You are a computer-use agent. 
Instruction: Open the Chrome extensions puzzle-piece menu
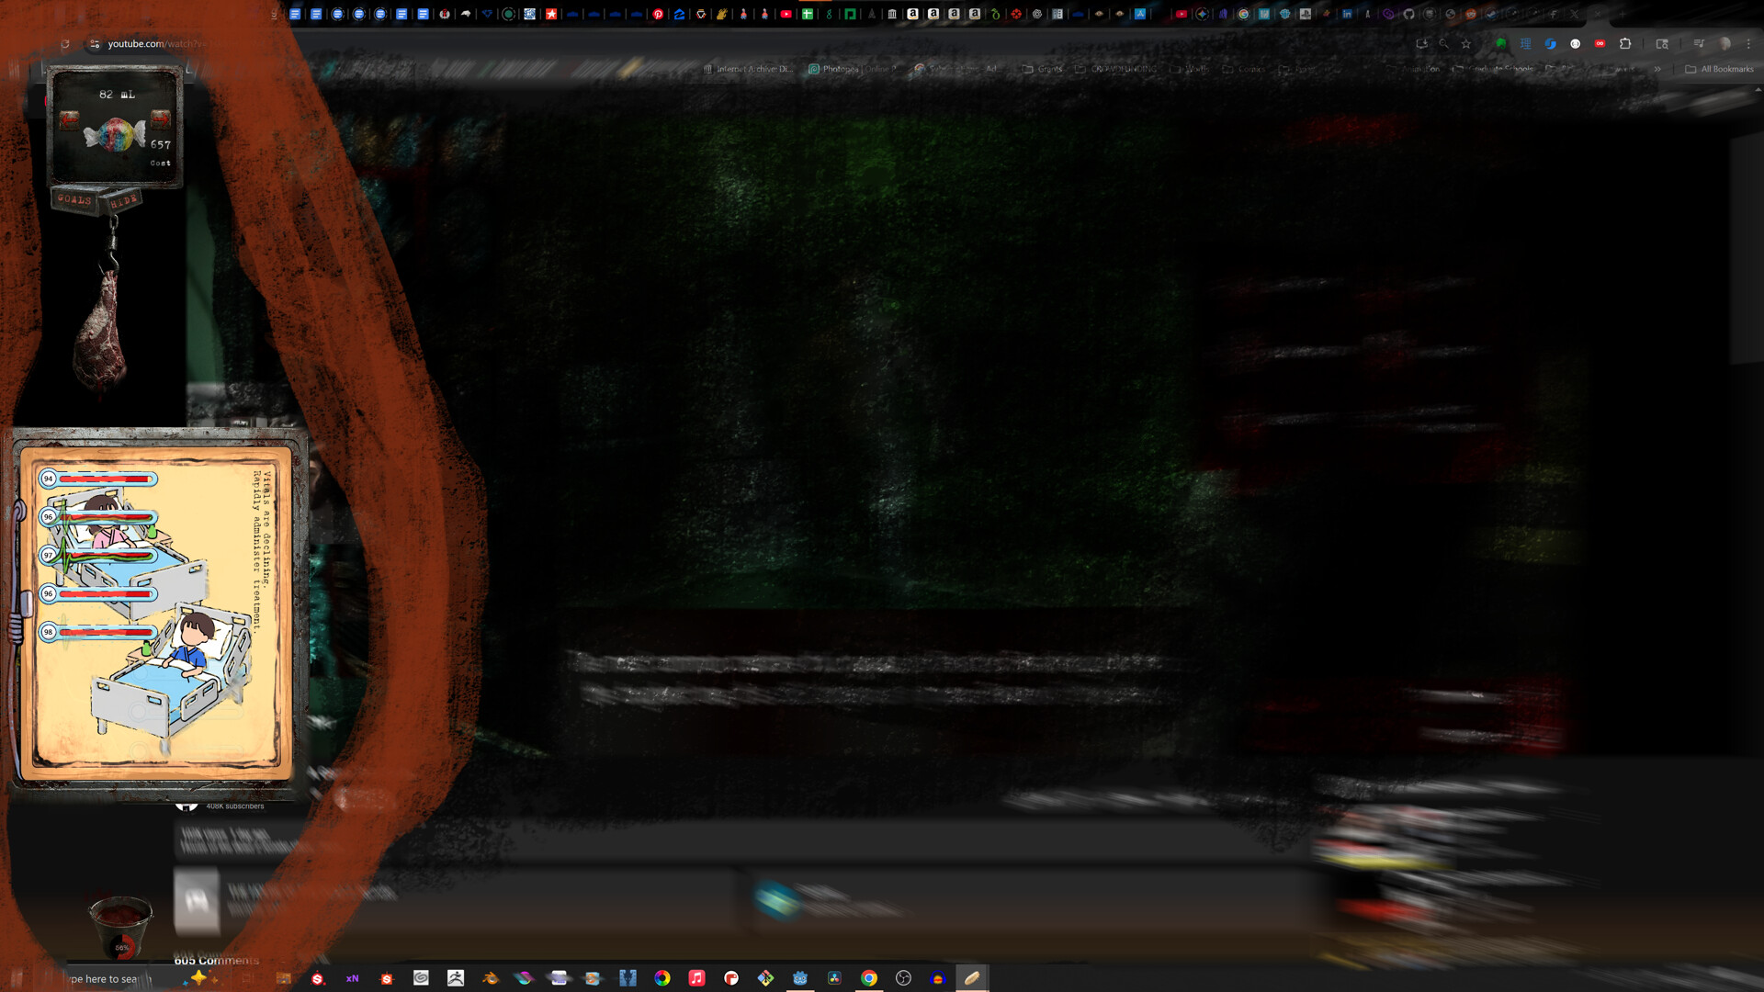[1625, 42]
